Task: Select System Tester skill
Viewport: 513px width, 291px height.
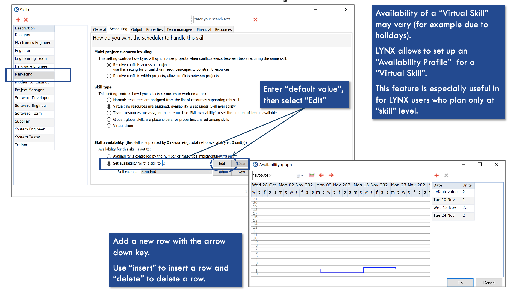Action: (34, 137)
